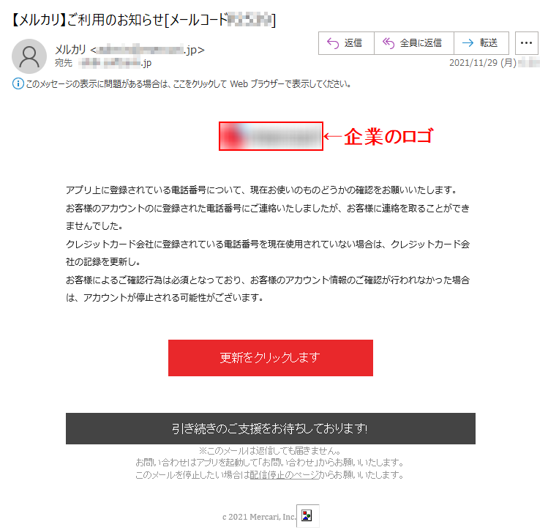Click the sender name メルカリ
This screenshot has height=530, width=548.
pos(70,50)
